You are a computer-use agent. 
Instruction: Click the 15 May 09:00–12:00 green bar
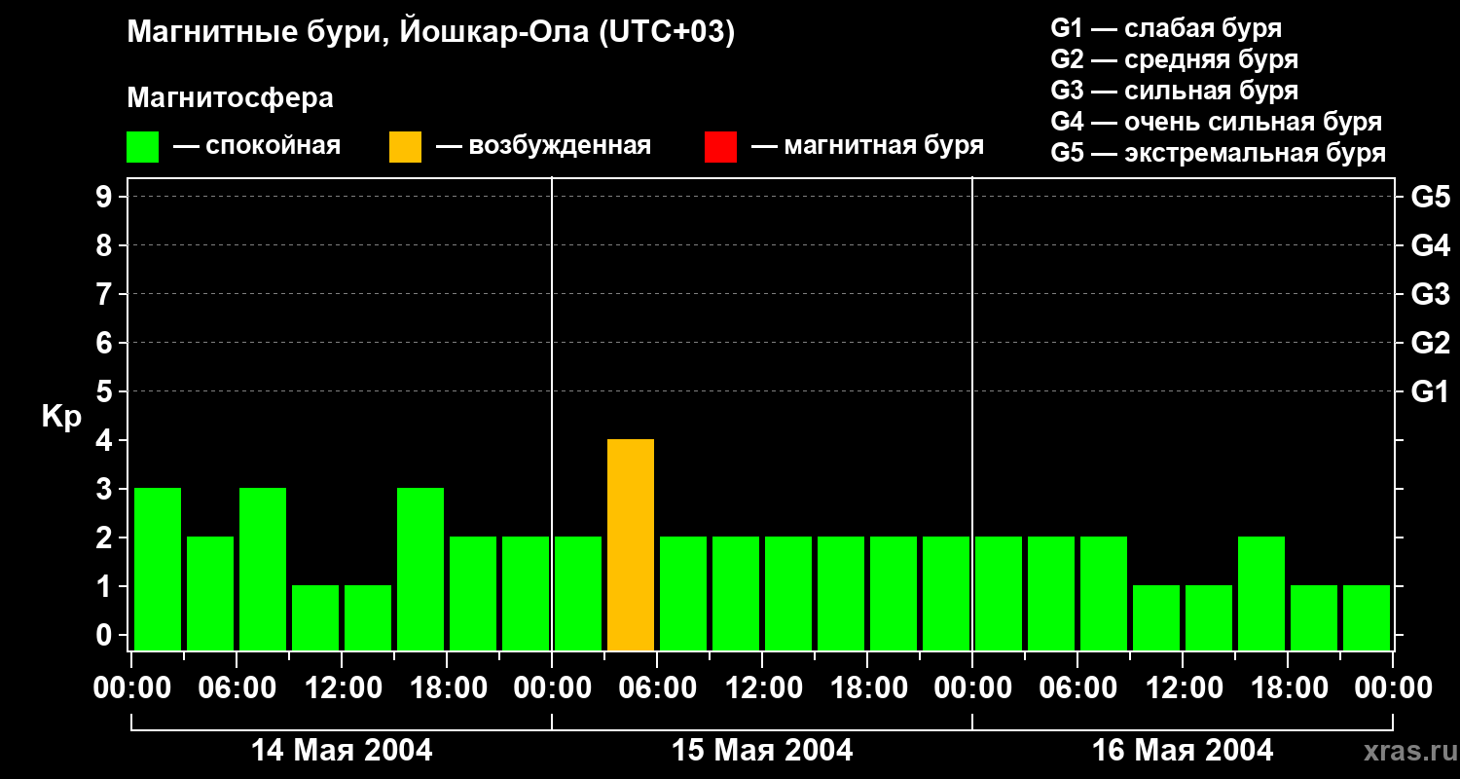pos(736,594)
